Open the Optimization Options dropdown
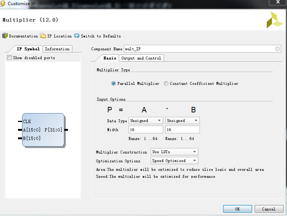 175,161
